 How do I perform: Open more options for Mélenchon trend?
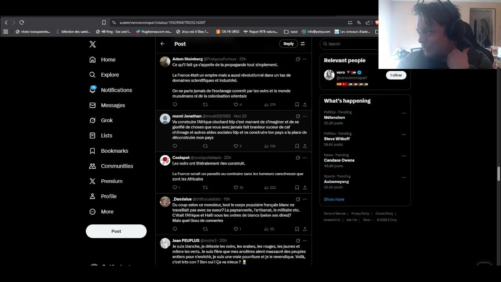tap(404, 113)
